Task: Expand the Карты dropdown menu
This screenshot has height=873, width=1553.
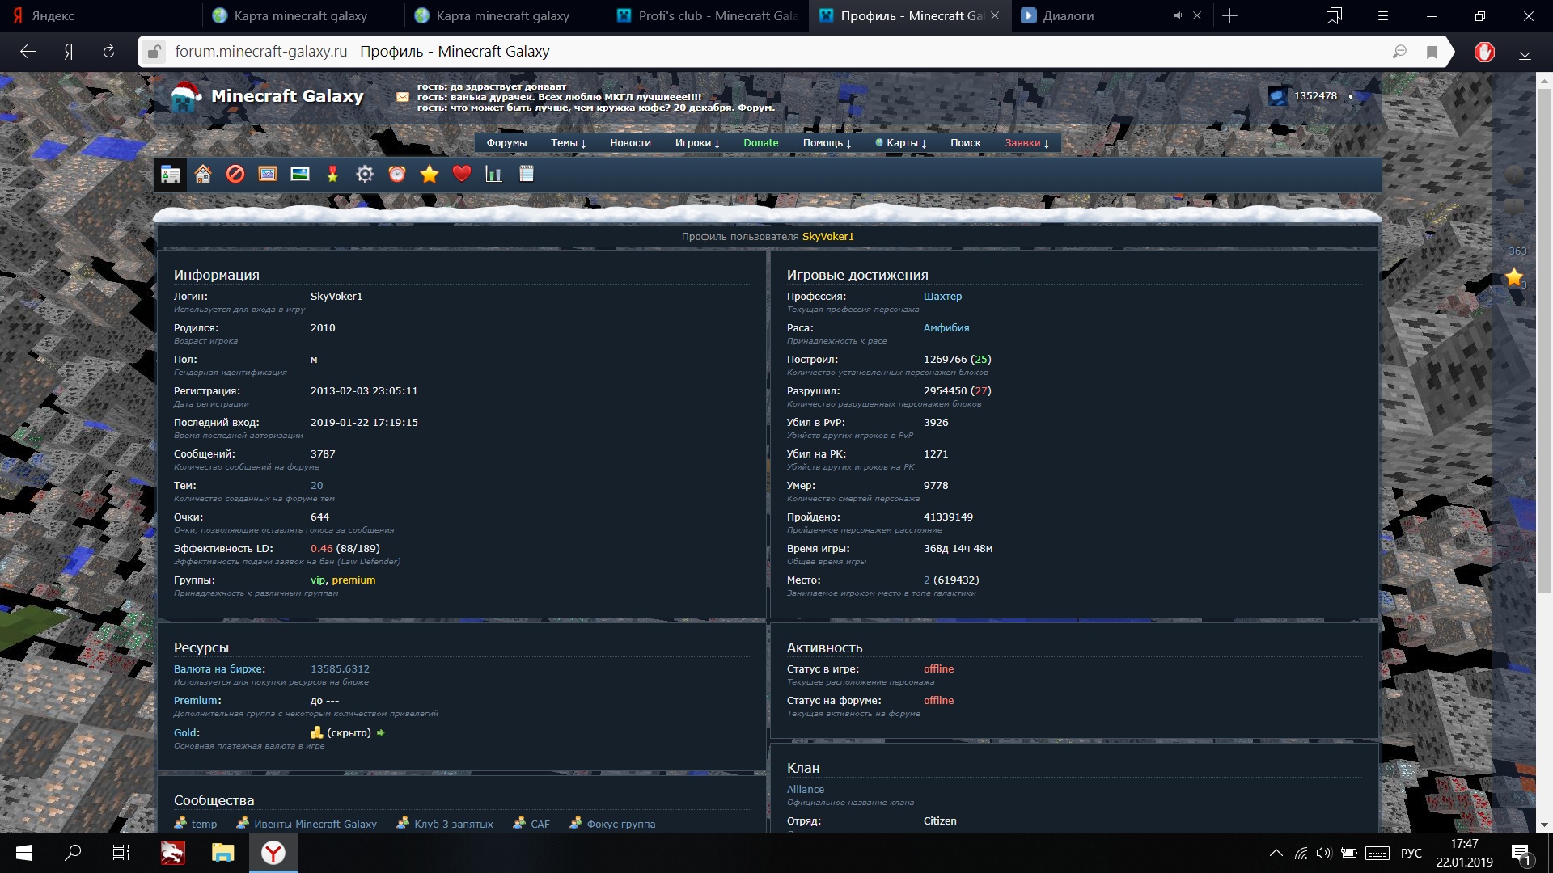Action: [x=901, y=143]
